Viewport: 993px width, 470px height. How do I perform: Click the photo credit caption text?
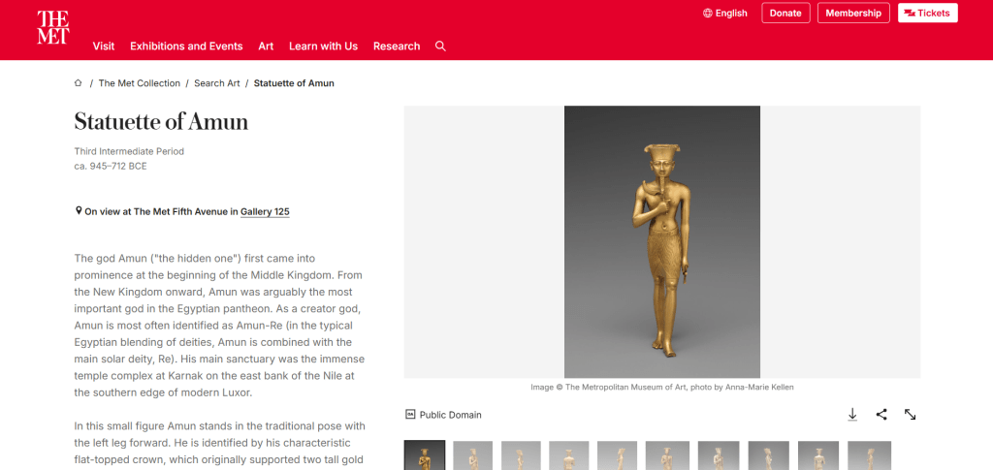click(x=661, y=387)
